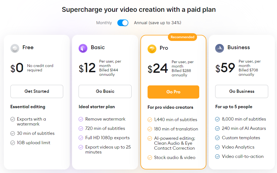Select the Annual (save up to 34%) label

[x=157, y=23]
